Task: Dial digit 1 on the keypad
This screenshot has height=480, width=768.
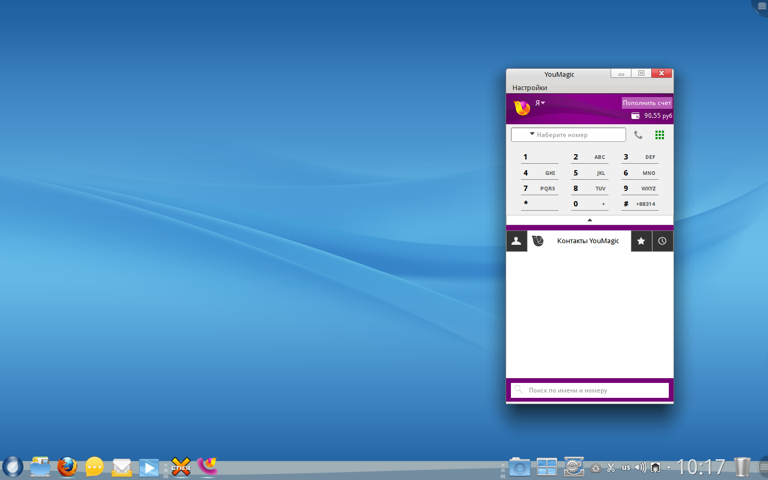Action: point(540,157)
